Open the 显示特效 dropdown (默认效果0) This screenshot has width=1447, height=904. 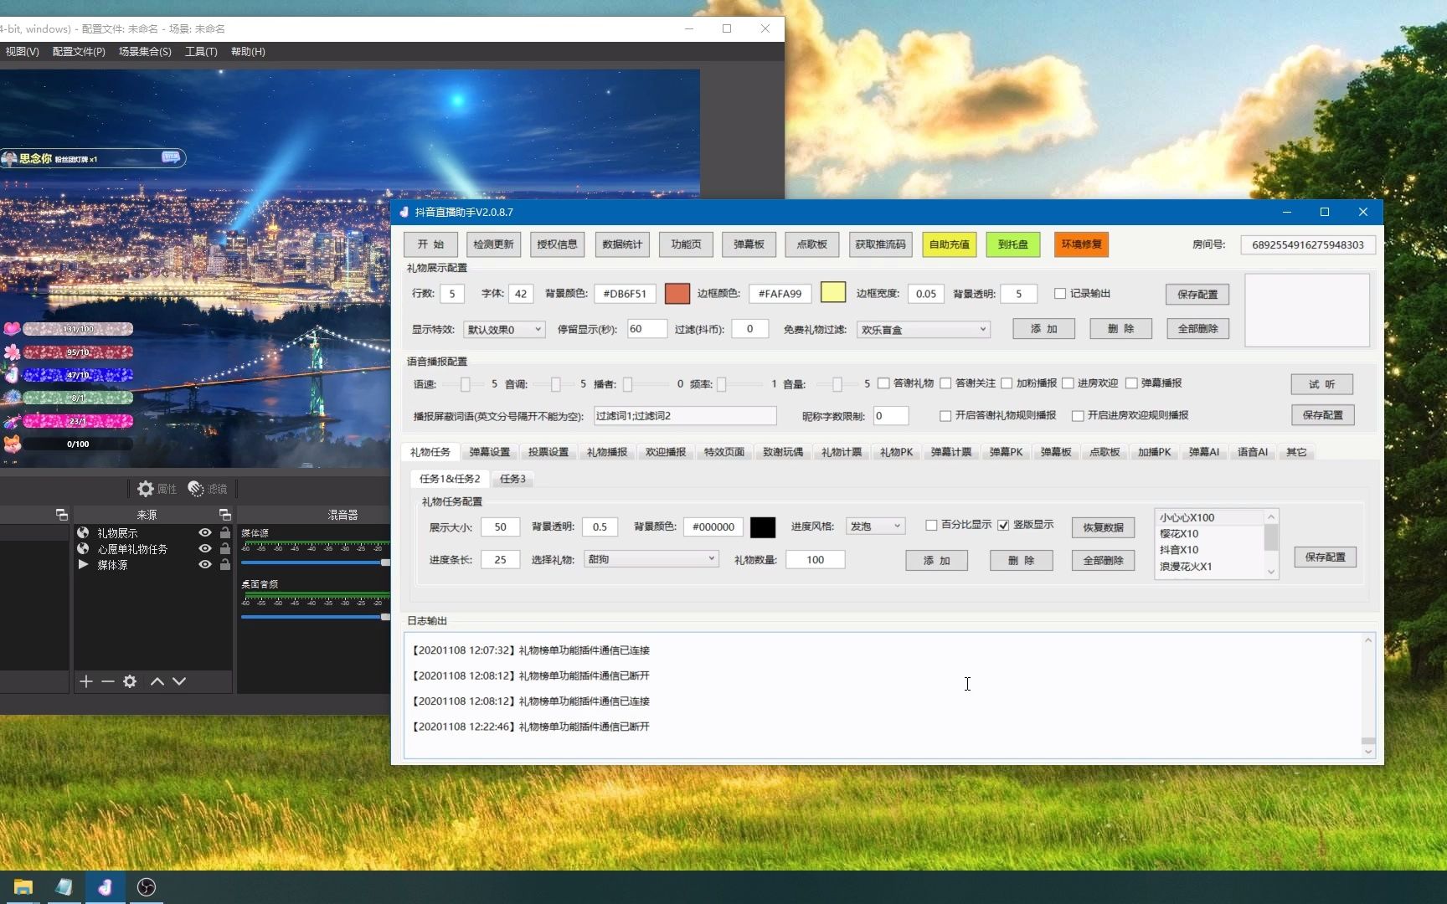pyautogui.click(x=504, y=330)
